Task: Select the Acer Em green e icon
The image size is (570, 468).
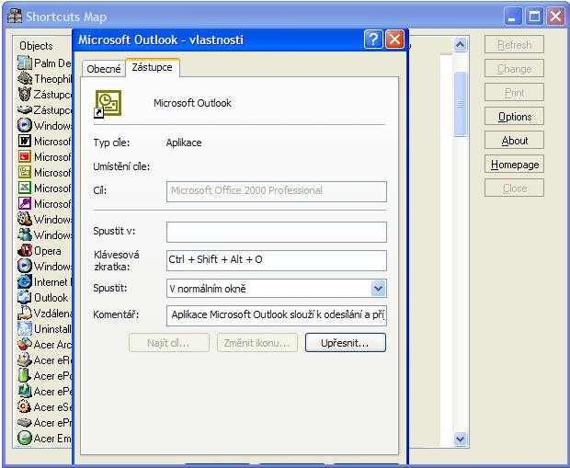Action: click(25, 438)
